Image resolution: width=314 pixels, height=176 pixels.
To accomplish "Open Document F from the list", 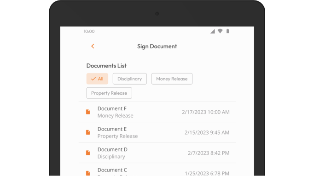I will coord(157,112).
